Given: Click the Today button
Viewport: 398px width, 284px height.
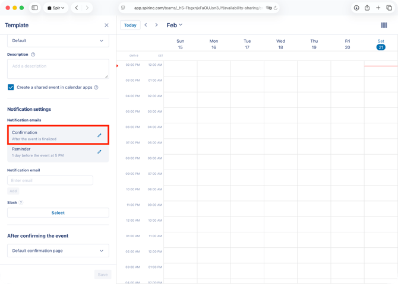Looking at the screenshot, I should (130, 25).
